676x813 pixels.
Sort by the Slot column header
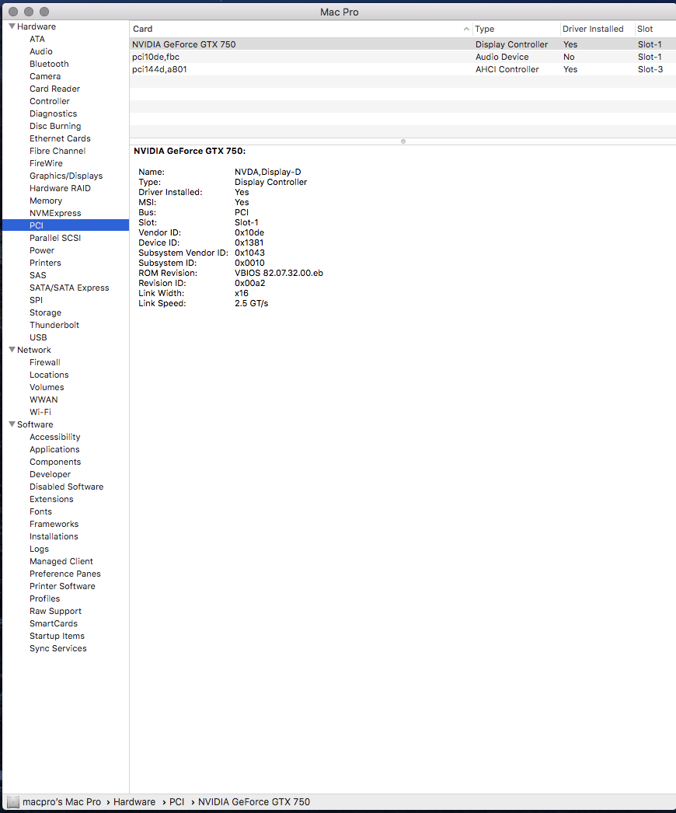655,29
